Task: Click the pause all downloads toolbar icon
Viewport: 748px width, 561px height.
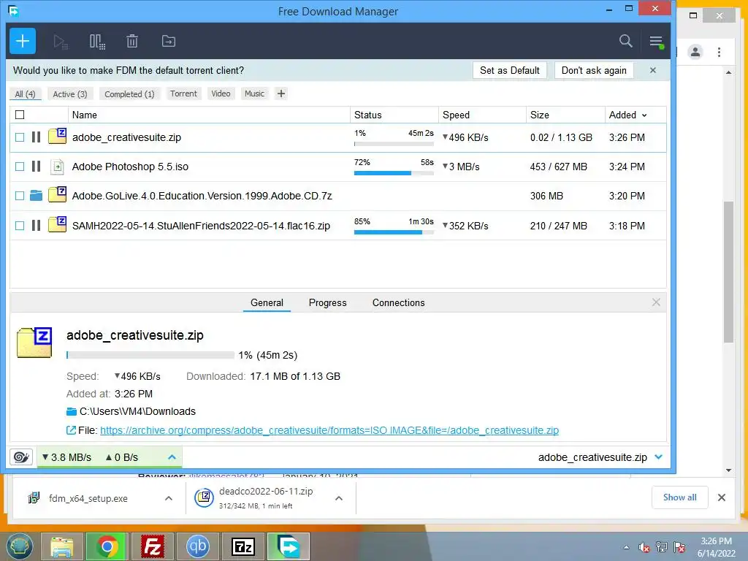Action: click(97, 42)
